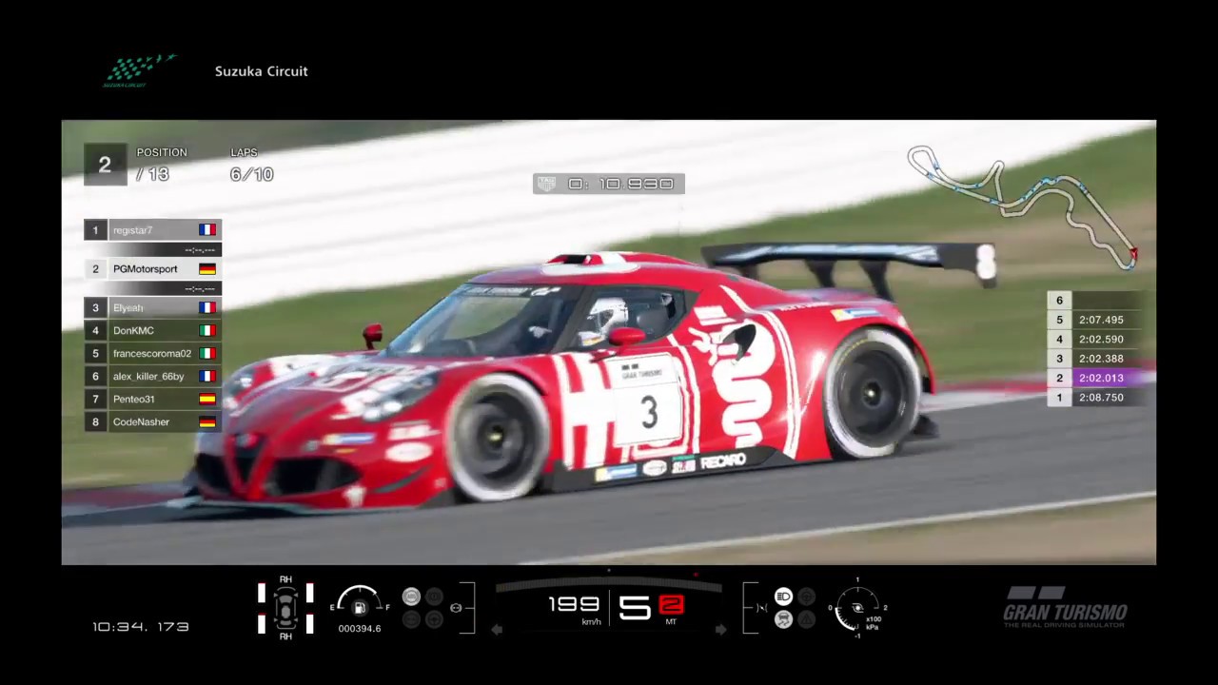Click the mirror icon left of headlights

(x=761, y=607)
